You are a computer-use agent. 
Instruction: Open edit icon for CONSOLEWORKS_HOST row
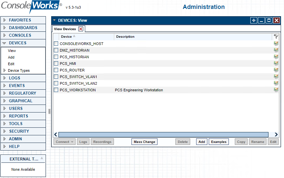[276, 44]
